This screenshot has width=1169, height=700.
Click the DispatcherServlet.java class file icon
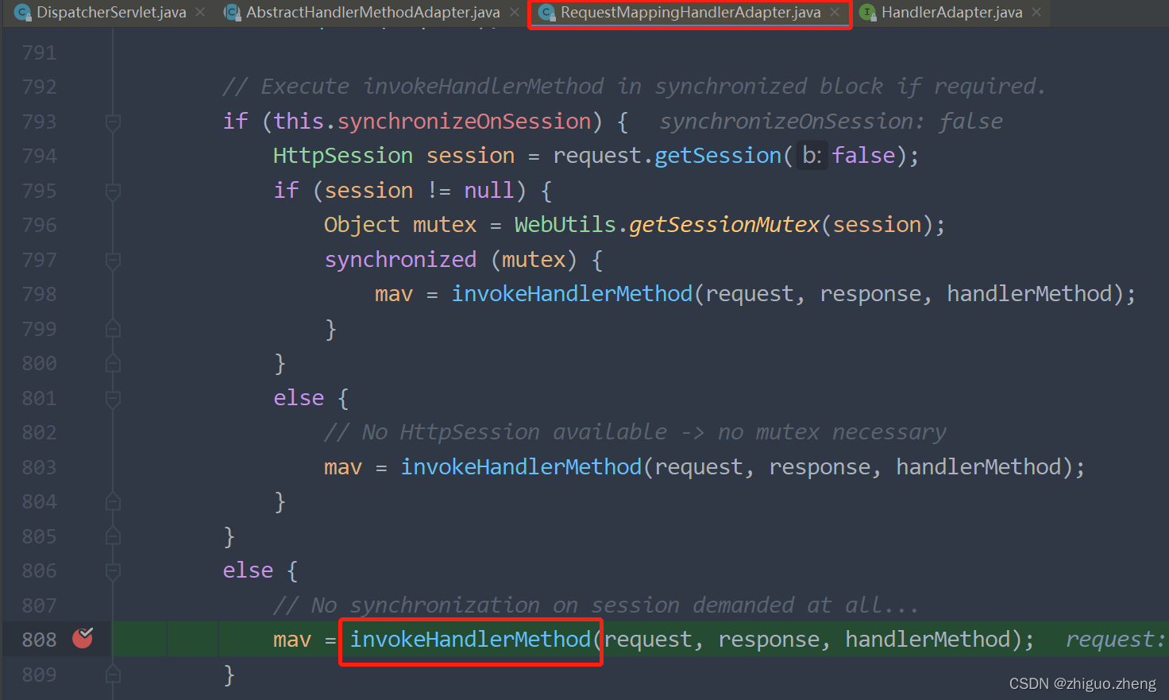tap(23, 13)
